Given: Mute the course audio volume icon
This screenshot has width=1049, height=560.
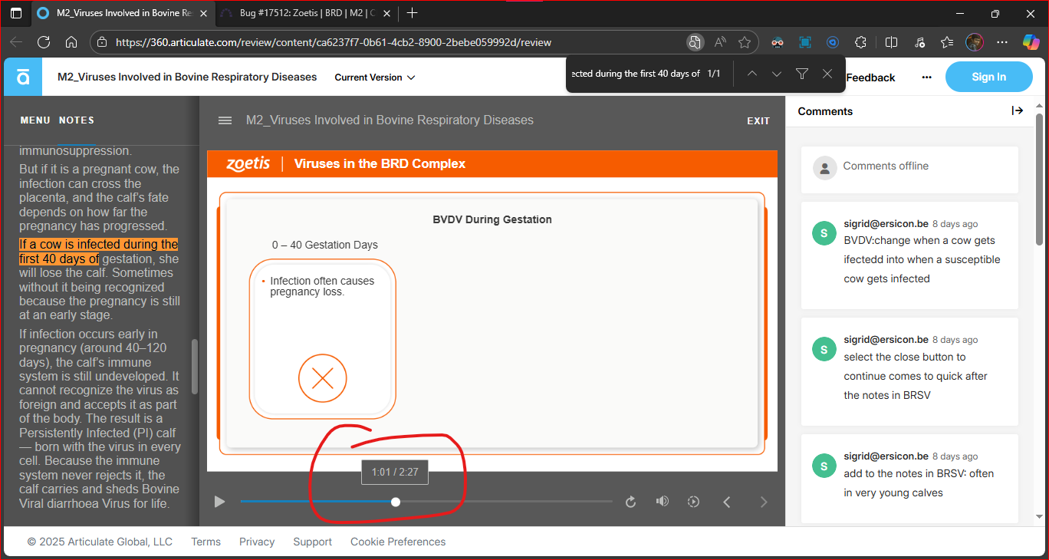Looking at the screenshot, I should tap(662, 502).
